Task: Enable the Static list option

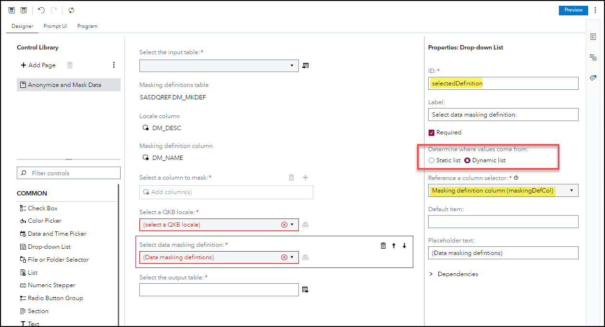Action: 431,160
